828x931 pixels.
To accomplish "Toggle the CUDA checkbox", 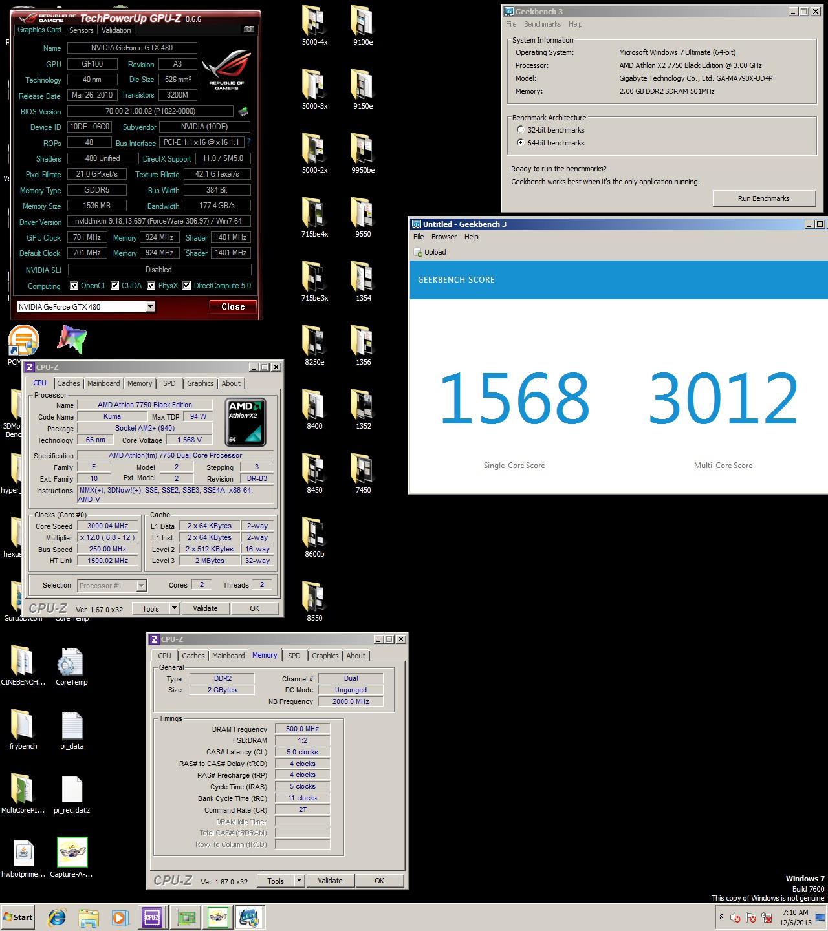I will click(115, 286).
